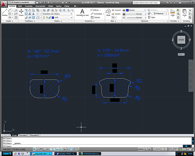The image size is (195, 156).
Task: Toggle the grid display in status bar
Action: (x=41, y=149)
